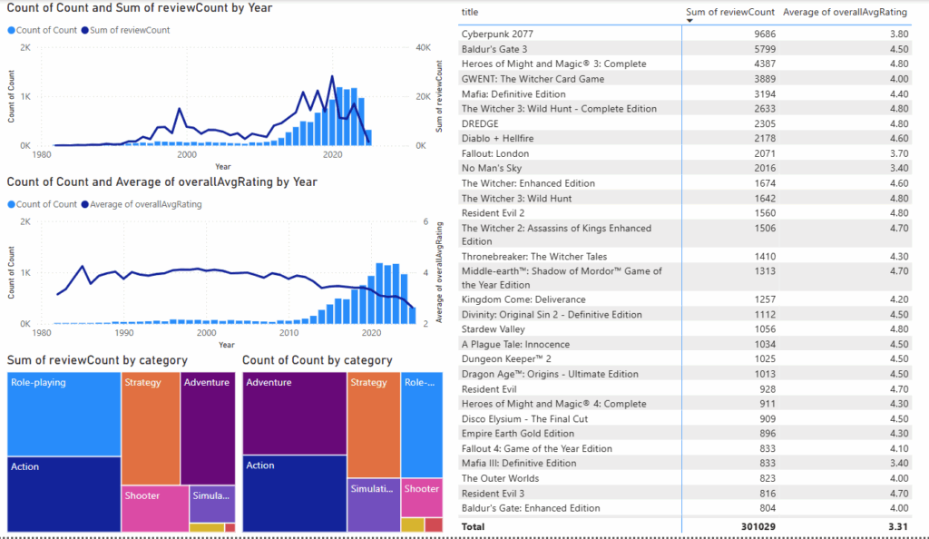Screen dimensions: 929x539
Task: Click title Count of Count and Average of overallAvgRating by Year
Action: (162, 182)
